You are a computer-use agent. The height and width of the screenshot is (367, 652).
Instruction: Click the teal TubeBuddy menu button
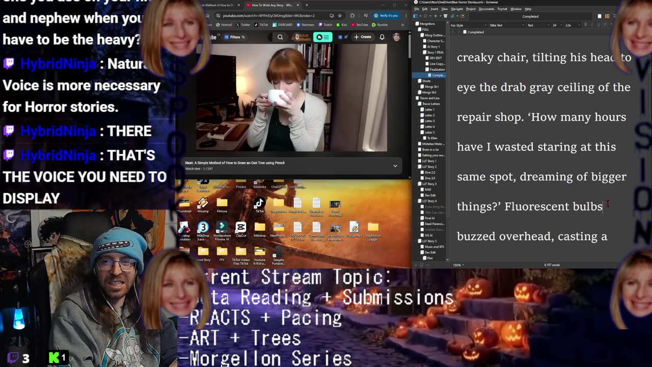coord(323,37)
